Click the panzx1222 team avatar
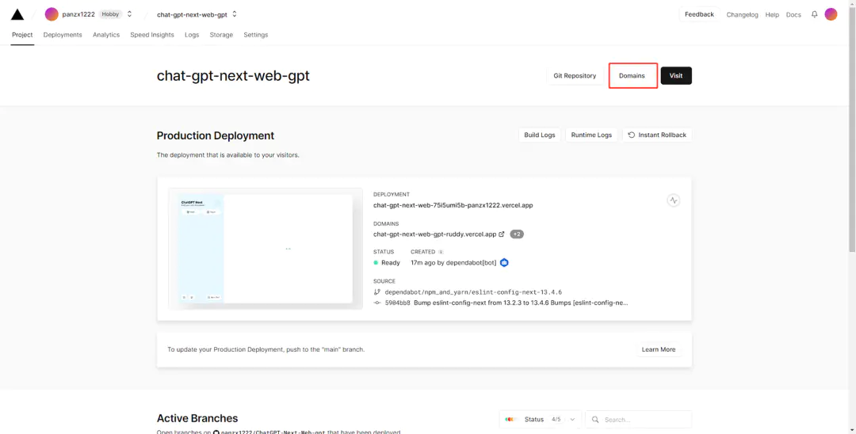The height and width of the screenshot is (434, 856). click(52, 14)
